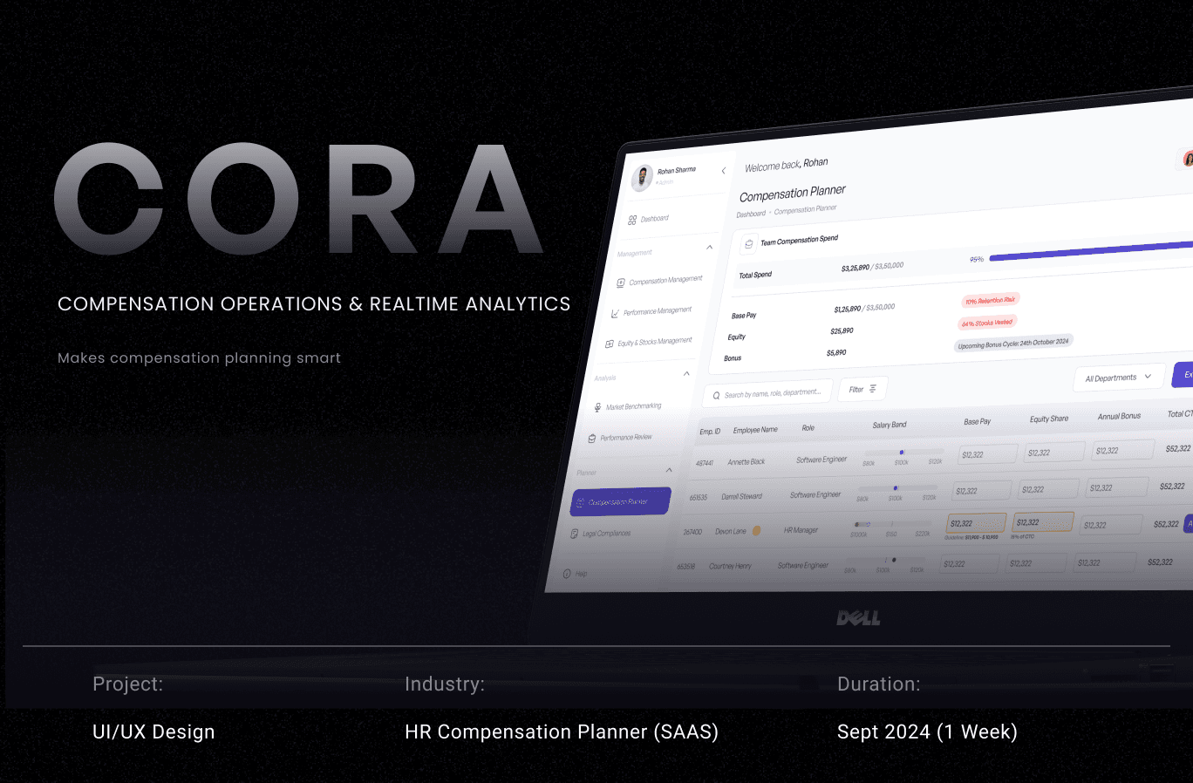This screenshot has width=1193, height=783.
Task: Click Courtney Henry's Base Pay field
Action: click(971, 563)
